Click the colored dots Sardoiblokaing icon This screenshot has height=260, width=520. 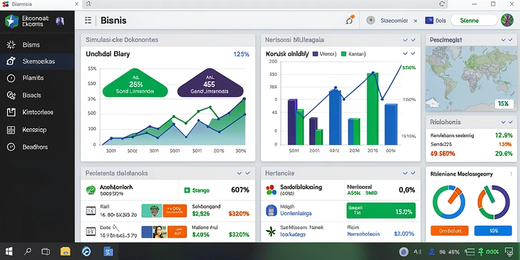(271, 190)
